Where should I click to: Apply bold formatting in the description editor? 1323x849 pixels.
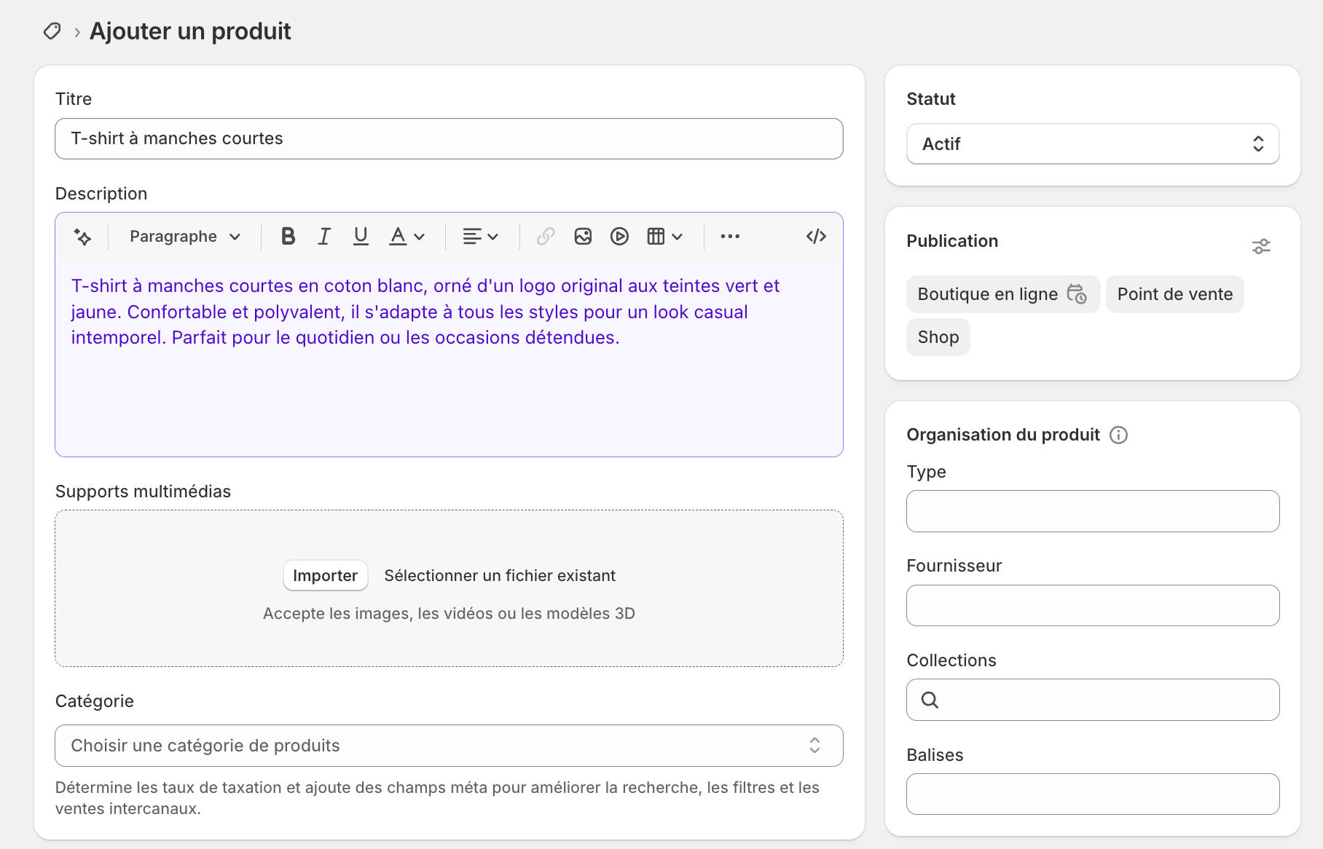[x=288, y=236]
